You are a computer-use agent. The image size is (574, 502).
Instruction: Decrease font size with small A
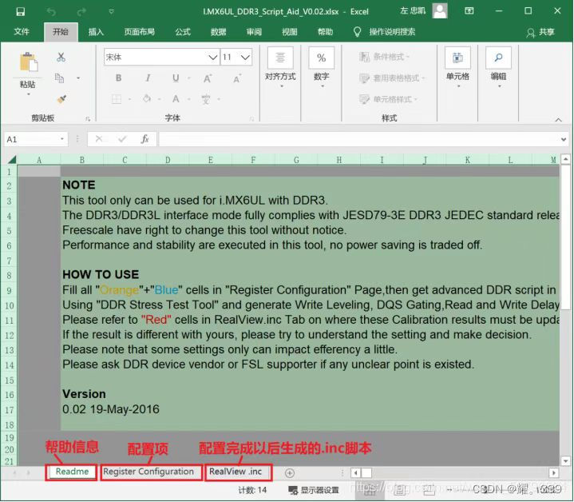(237, 78)
